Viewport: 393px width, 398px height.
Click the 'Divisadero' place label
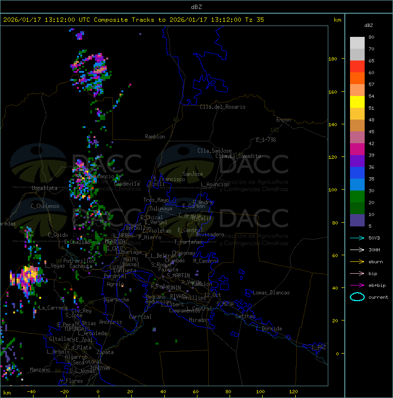point(210,234)
